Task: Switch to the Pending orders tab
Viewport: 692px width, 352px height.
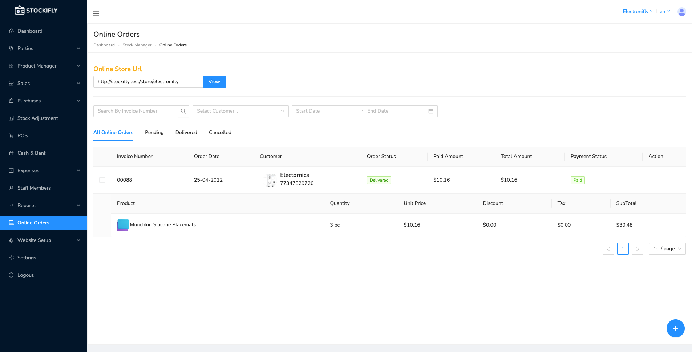Action: [x=154, y=133]
